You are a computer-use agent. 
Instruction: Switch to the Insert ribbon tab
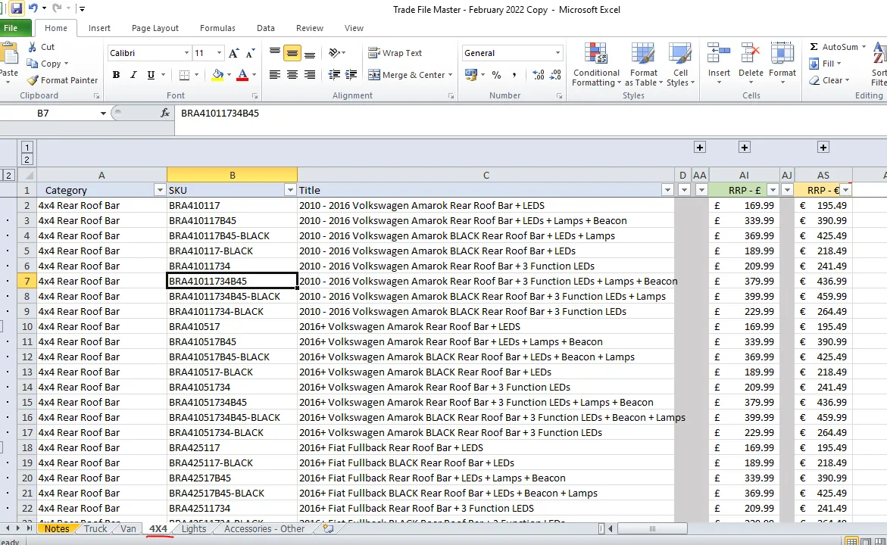tap(99, 28)
